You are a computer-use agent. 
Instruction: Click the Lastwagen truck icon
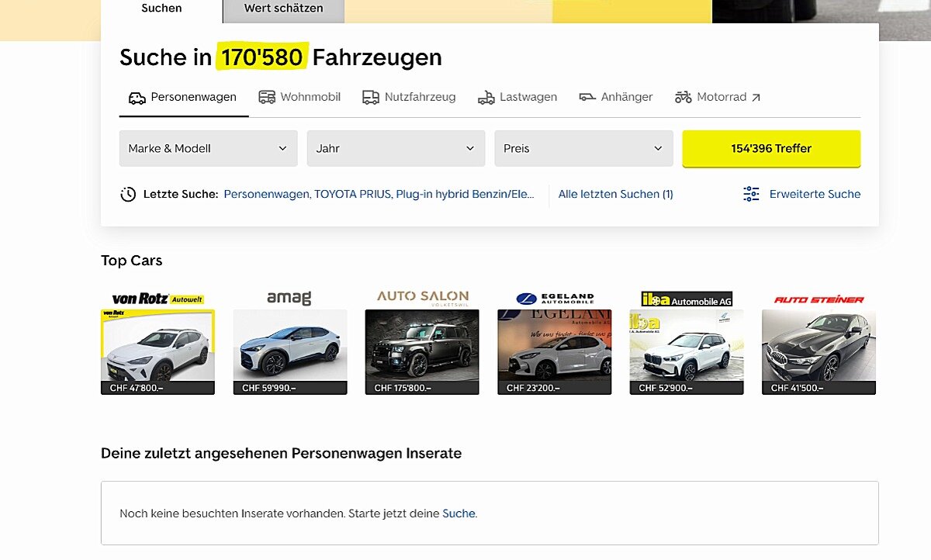(486, 98)
